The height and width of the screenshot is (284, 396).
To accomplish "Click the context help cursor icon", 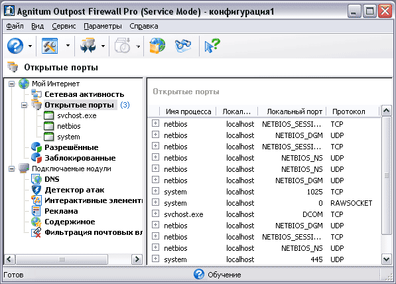I will [212, 46].
